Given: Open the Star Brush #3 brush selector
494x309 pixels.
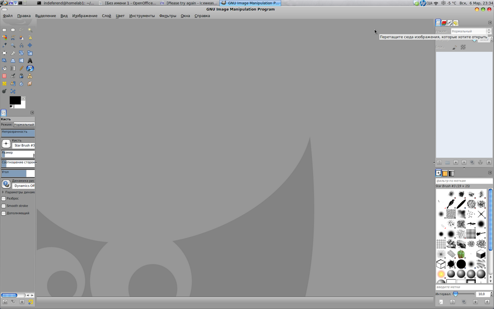Looking at the screenshot, I should point(6,143).
